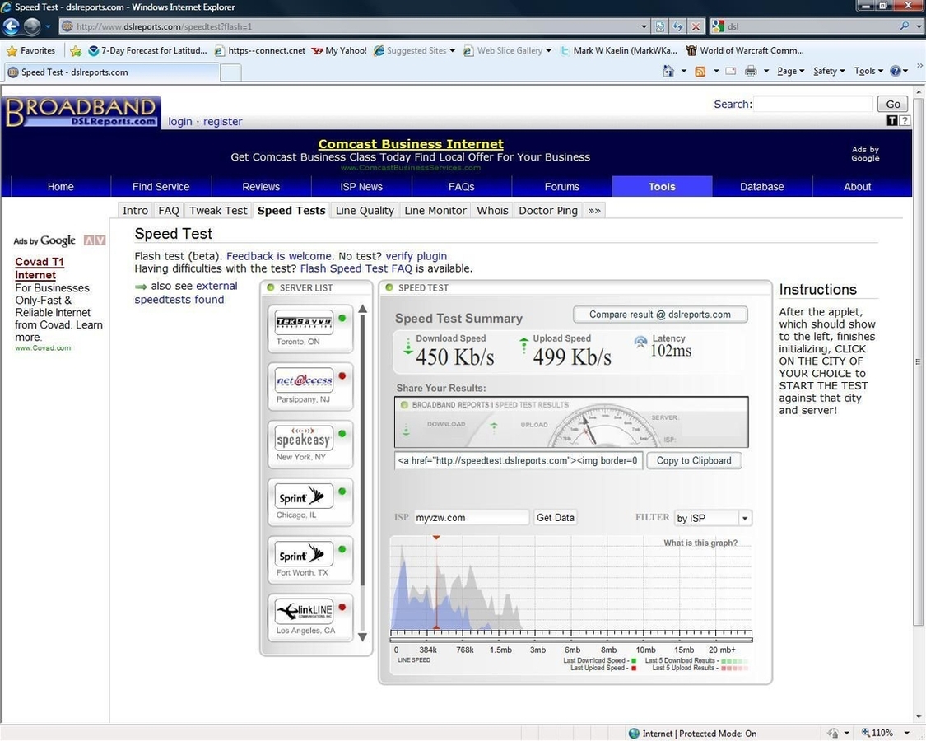Viewport: 926px width, 741px height.
Task: Click the Home toolbar icon
Action: (x=668, y=71)
